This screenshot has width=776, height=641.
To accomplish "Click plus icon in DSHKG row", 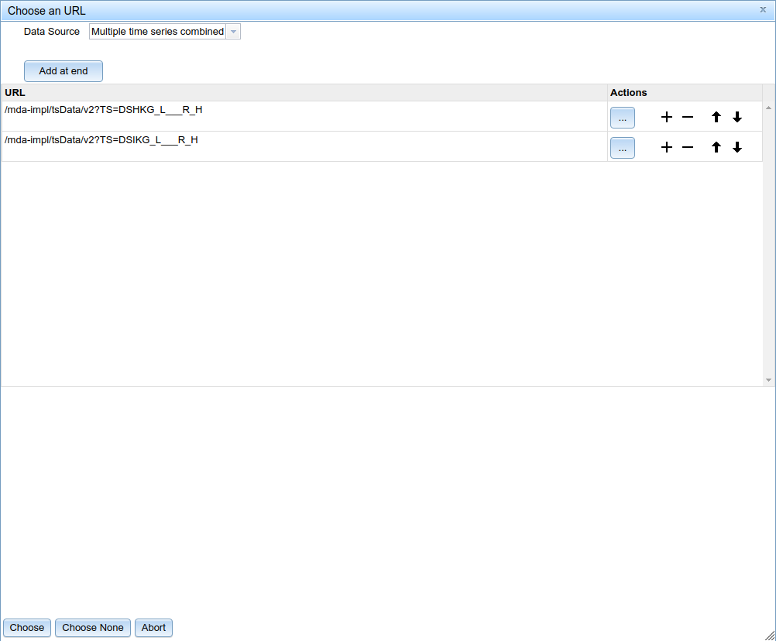I will coord(666,118).
